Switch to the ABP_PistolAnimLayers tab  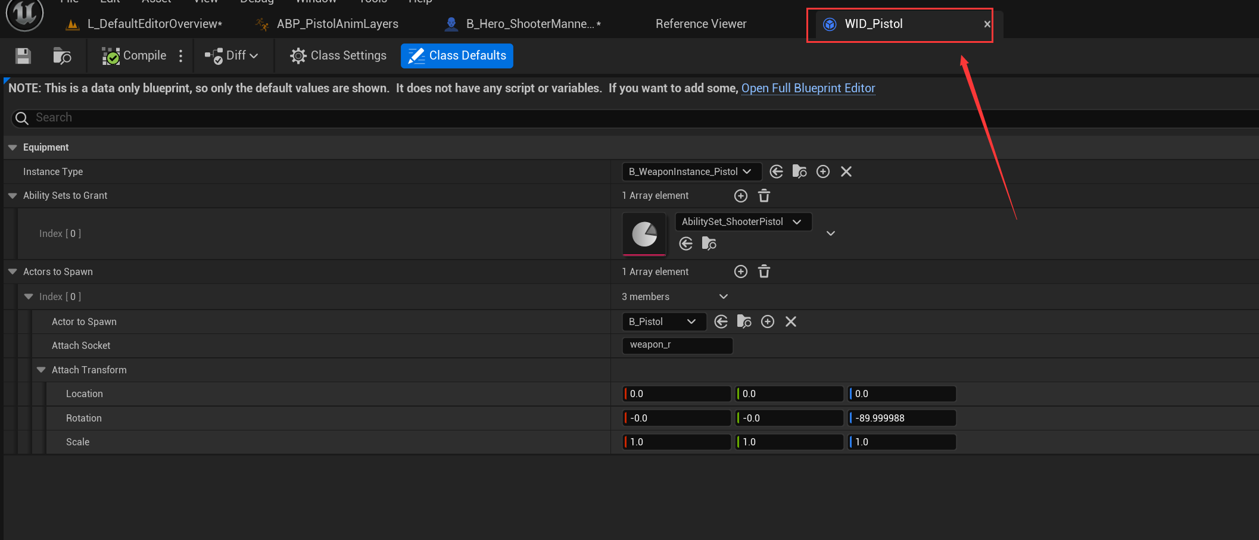(x=336, y=24)
